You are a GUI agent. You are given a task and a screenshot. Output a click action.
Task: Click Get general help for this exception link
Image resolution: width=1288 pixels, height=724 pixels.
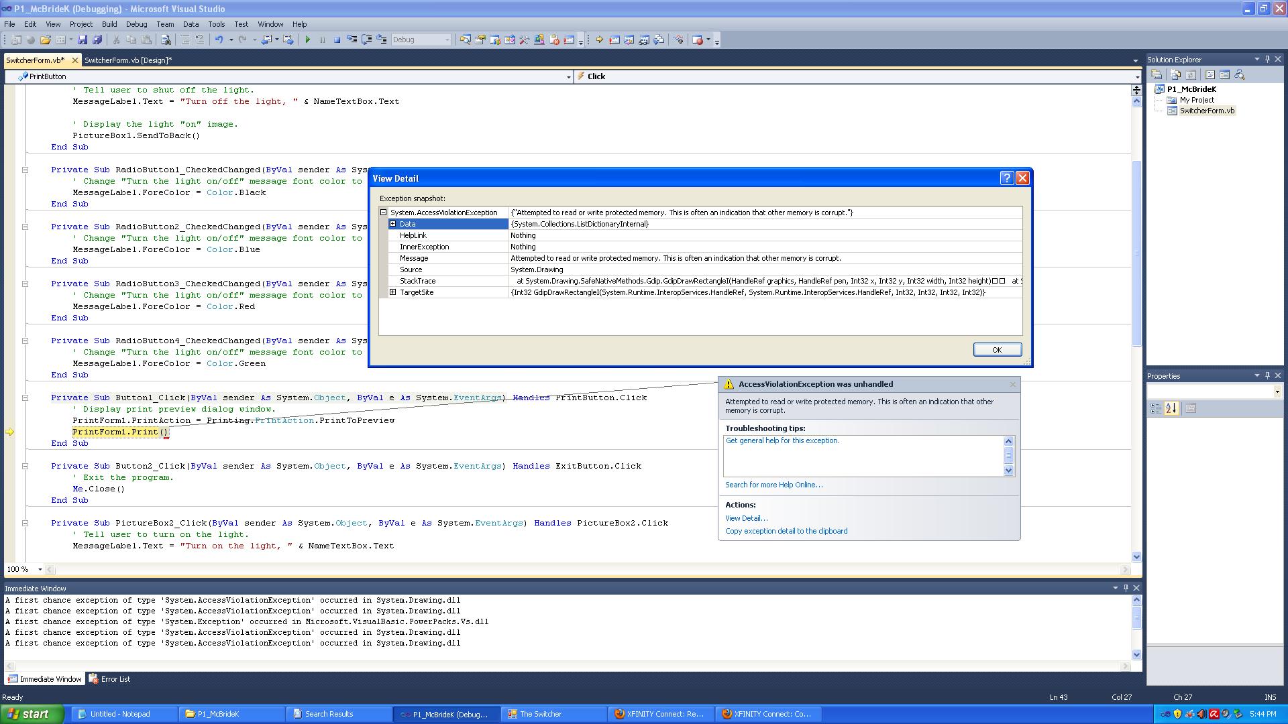click(x=782, y=440)
